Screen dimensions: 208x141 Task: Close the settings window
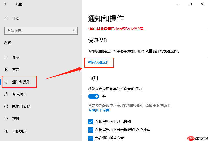(202, 4)
